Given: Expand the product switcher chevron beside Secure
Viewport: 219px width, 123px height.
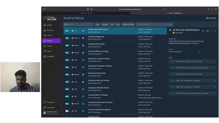Looking at the screenshot, I should pyautogui.click(x=59, y=18).
